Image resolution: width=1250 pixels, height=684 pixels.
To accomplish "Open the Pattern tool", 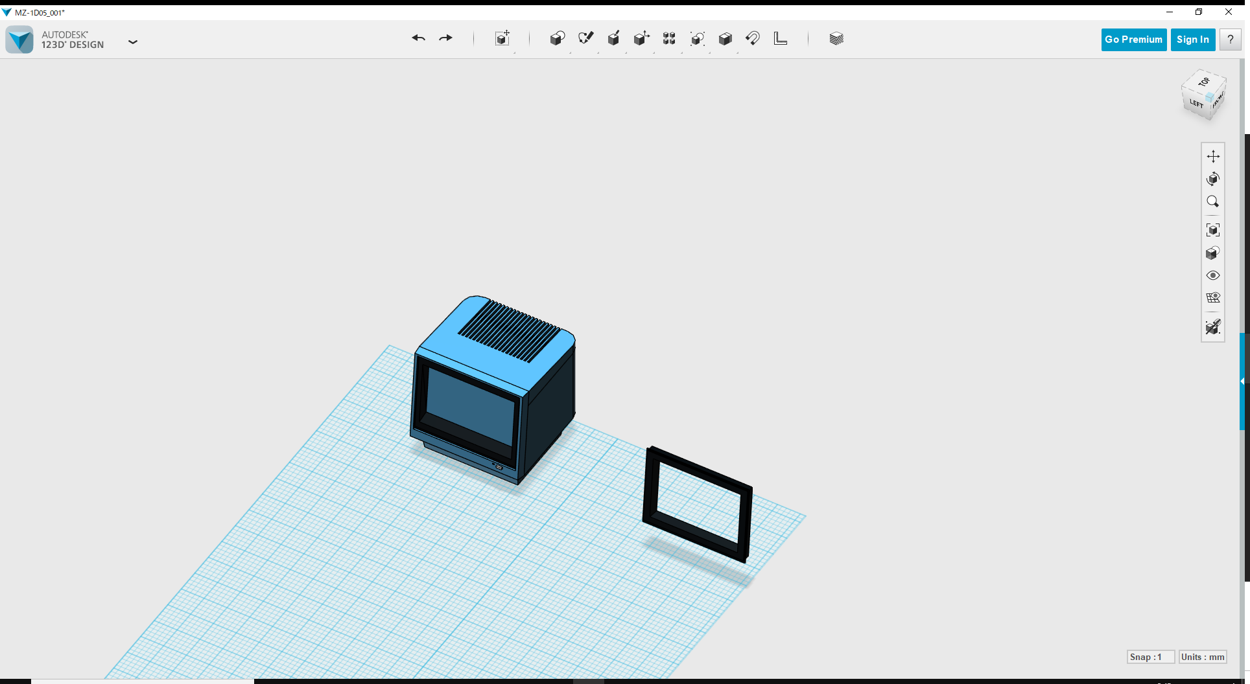I will (669, 38).
